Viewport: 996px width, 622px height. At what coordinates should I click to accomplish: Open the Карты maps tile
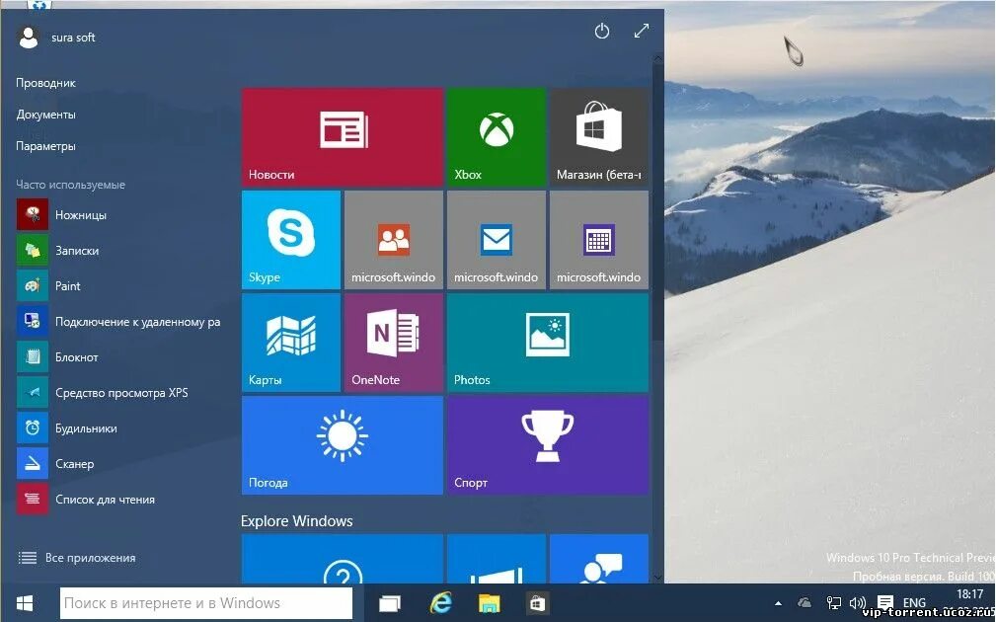pyautogui.click(x=291, y=343)
